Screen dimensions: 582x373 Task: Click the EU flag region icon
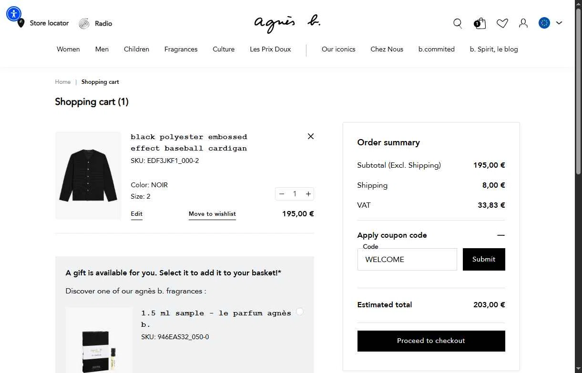[x=544, y=23]
